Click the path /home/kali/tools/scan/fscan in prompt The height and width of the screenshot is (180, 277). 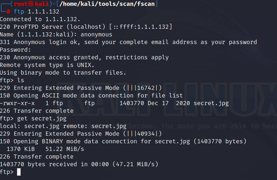[107, 4]
